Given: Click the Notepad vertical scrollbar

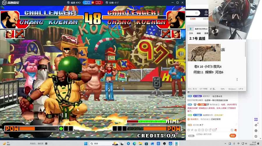Looking at the screenshot, I should pyautogui.click(x=245, y=50).
